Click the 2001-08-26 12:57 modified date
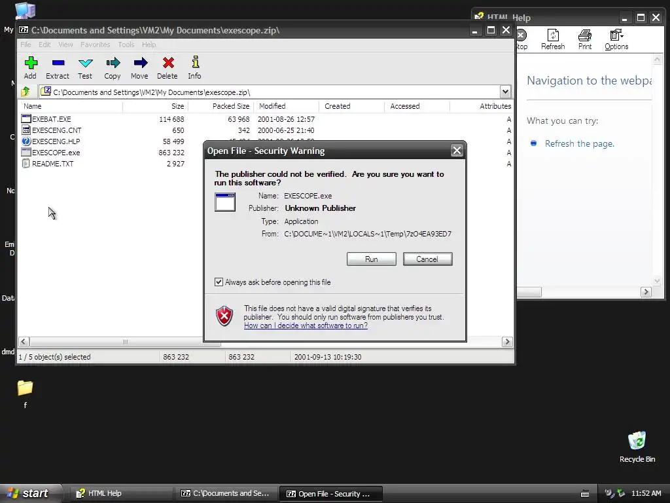670x503 pixels. (x=286, y=119)
